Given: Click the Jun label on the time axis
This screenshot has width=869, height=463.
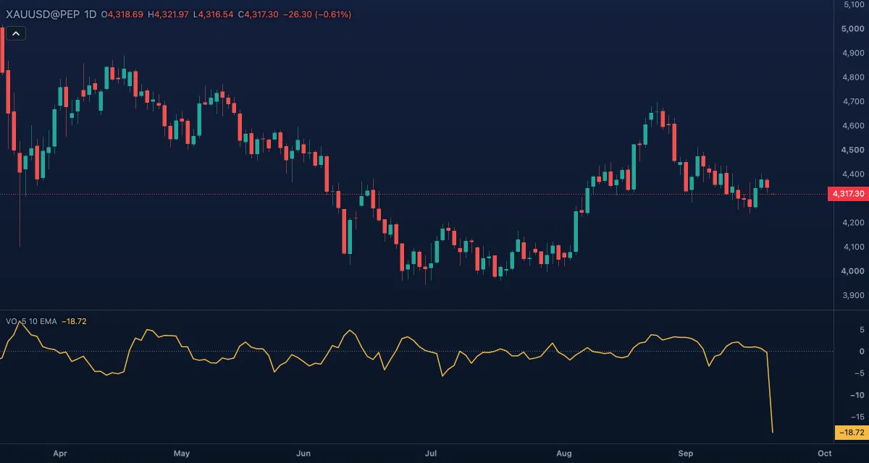Looking at the screenshot, I should pyautogui.click(x=303, y=454).
